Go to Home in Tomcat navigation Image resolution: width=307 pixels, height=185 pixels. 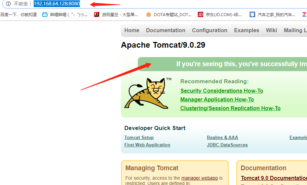point(132,31)
